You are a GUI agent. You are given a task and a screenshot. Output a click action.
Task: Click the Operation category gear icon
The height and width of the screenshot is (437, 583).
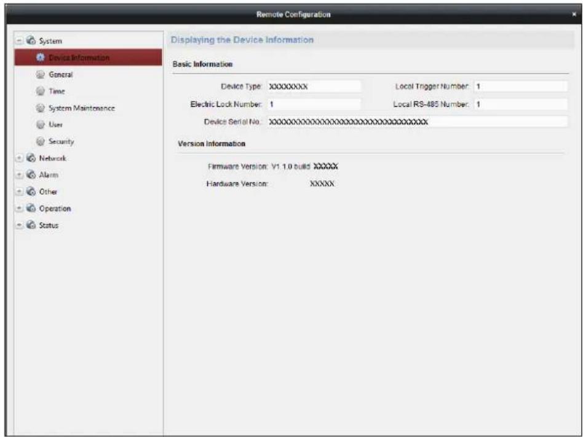pos(31,208)
